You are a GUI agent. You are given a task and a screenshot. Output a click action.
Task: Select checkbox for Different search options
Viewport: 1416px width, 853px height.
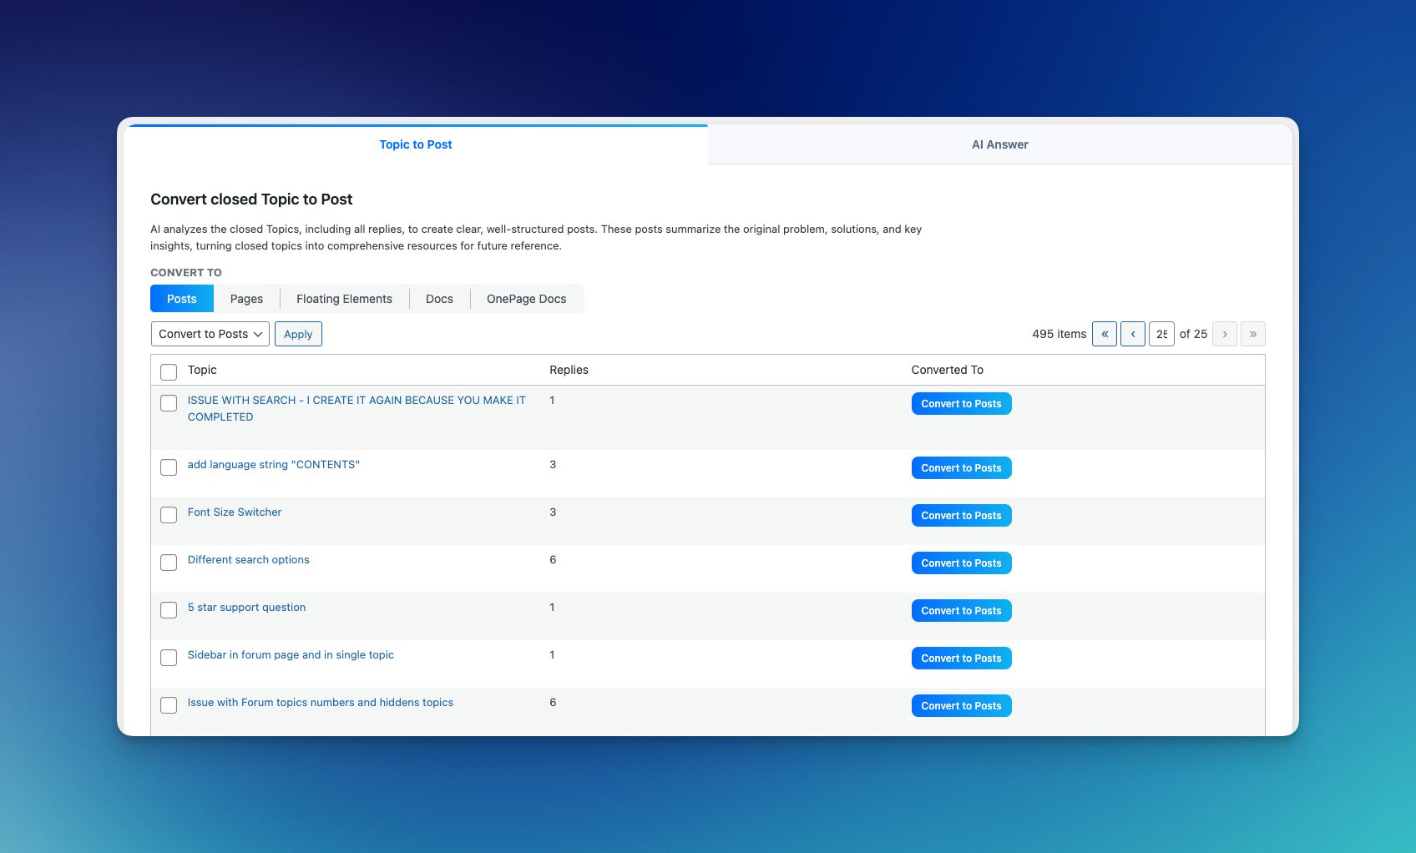coord(169,563)
